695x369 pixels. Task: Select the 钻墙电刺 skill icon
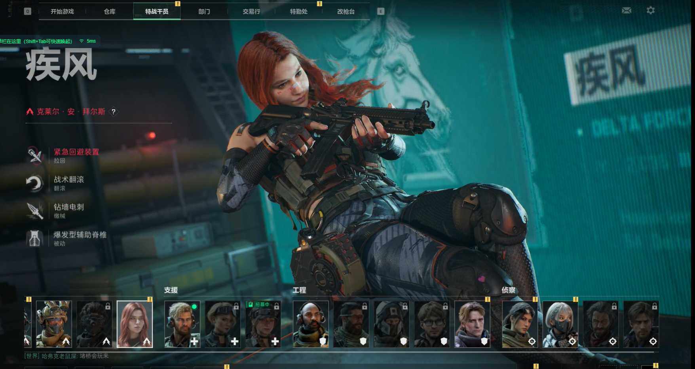point(35,210)
